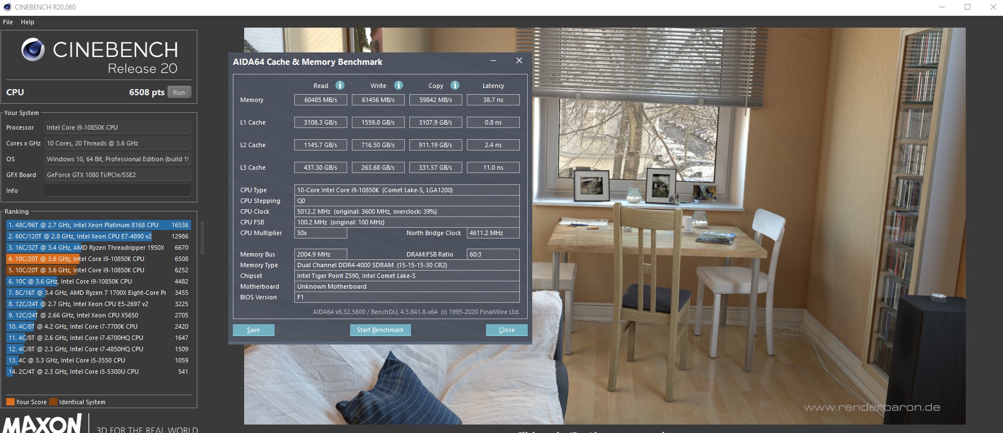Click the Cinebench logo sphere icon
The image size is (1003, 433).
[x=33, y=50]
